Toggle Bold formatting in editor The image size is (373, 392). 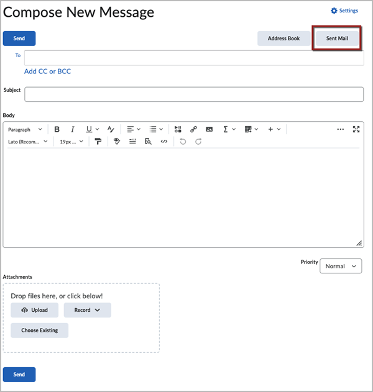click(x=57, y=129)
